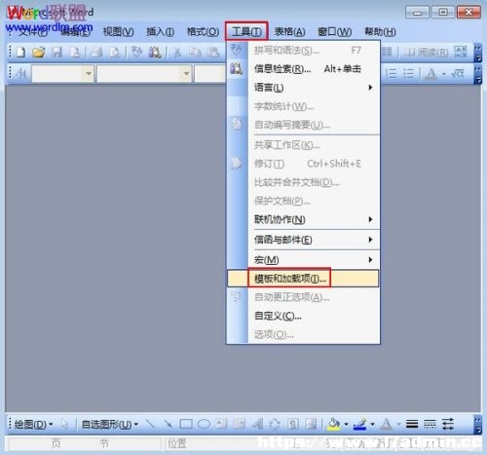487x455 pixels.
Task: Click the Open folder icon
Action: [x=38, y=52]
